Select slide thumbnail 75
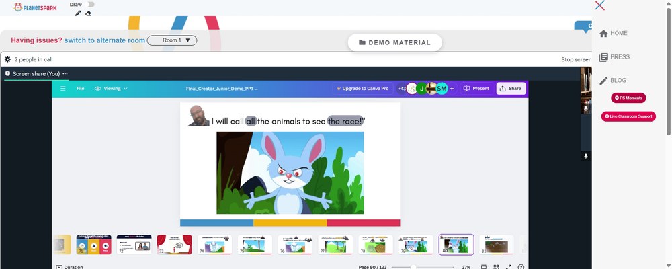This screenshot has height=269, width=672. (x=255, y=245)
